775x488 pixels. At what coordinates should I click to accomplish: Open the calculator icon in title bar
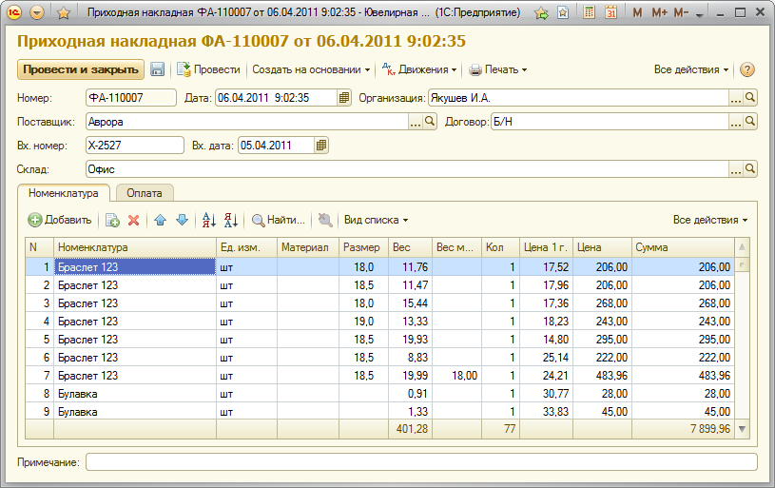coord(590,13)
